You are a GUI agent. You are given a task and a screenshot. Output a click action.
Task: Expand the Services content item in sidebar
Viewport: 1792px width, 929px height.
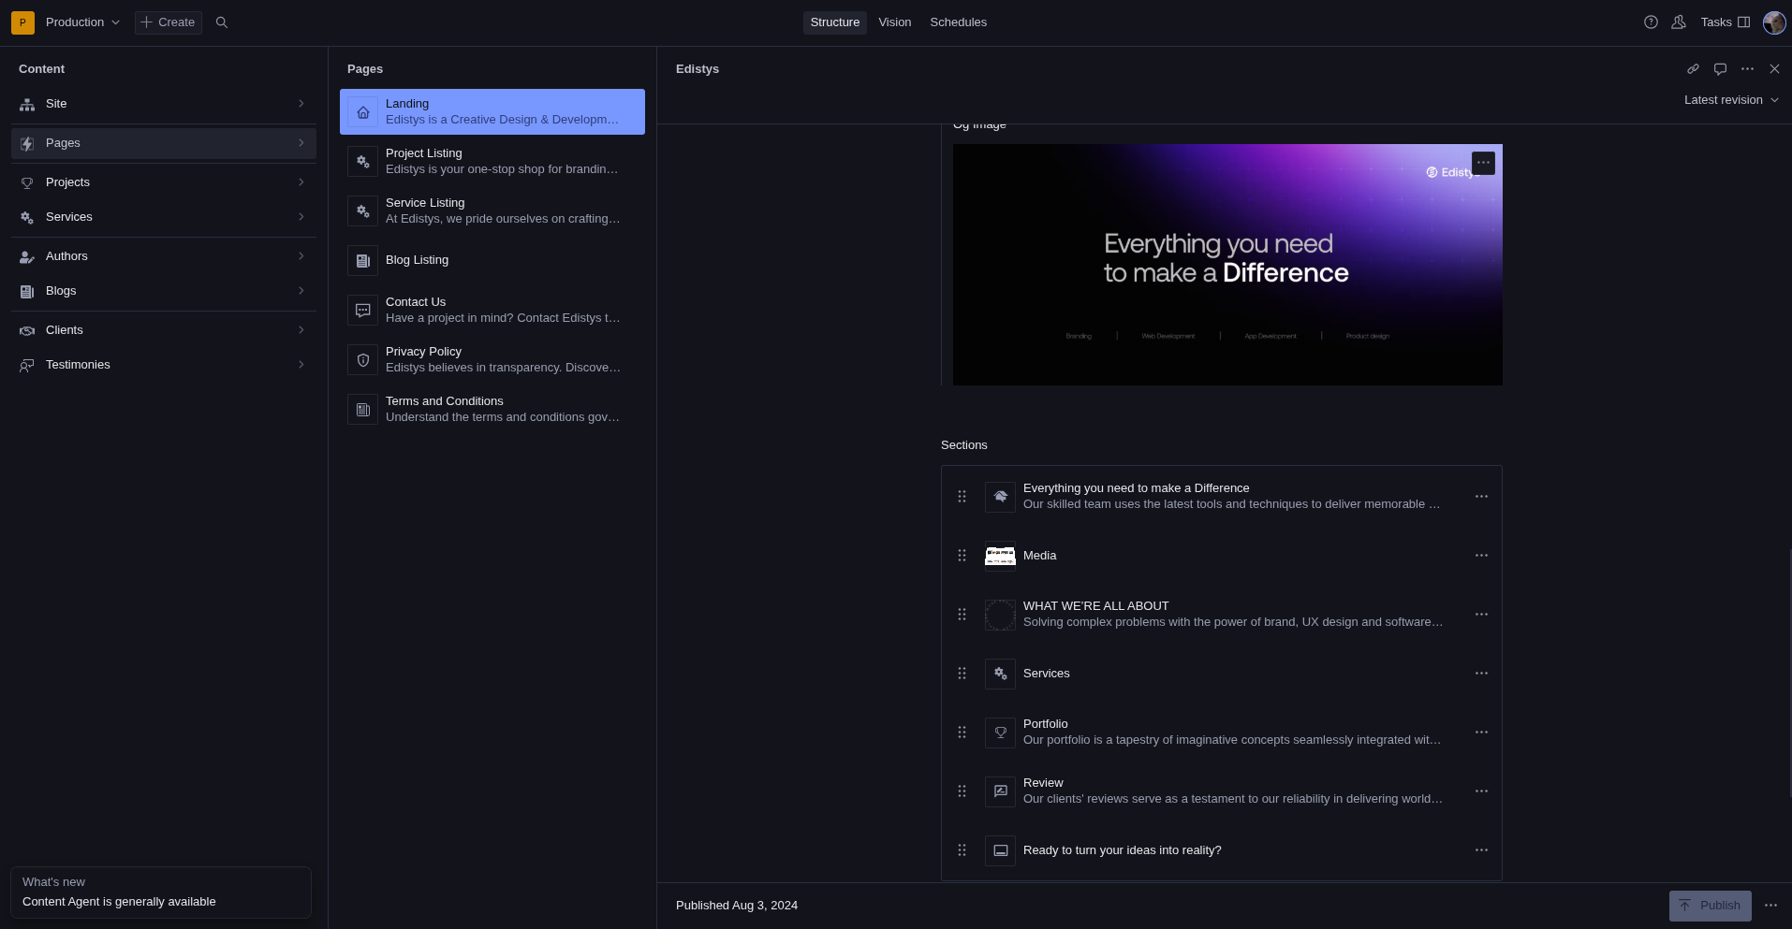tap(164, 217)
